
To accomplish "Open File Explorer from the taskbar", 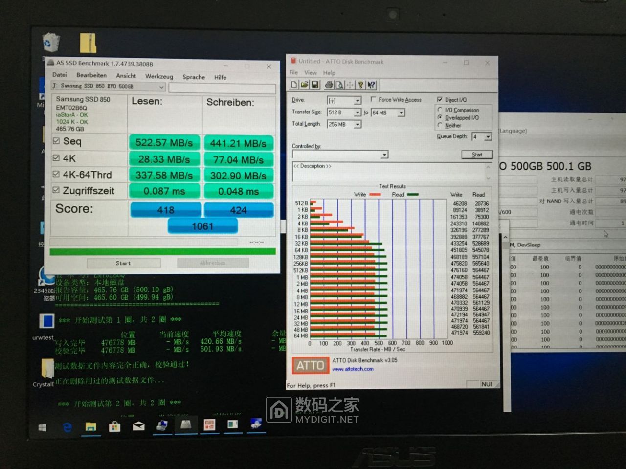I will point(91,427).
